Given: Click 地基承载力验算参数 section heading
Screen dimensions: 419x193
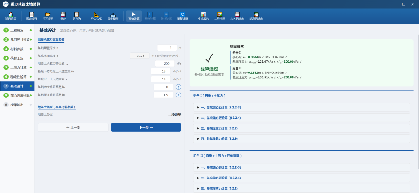Looking at the screenshot, I should tap(51, 39).
